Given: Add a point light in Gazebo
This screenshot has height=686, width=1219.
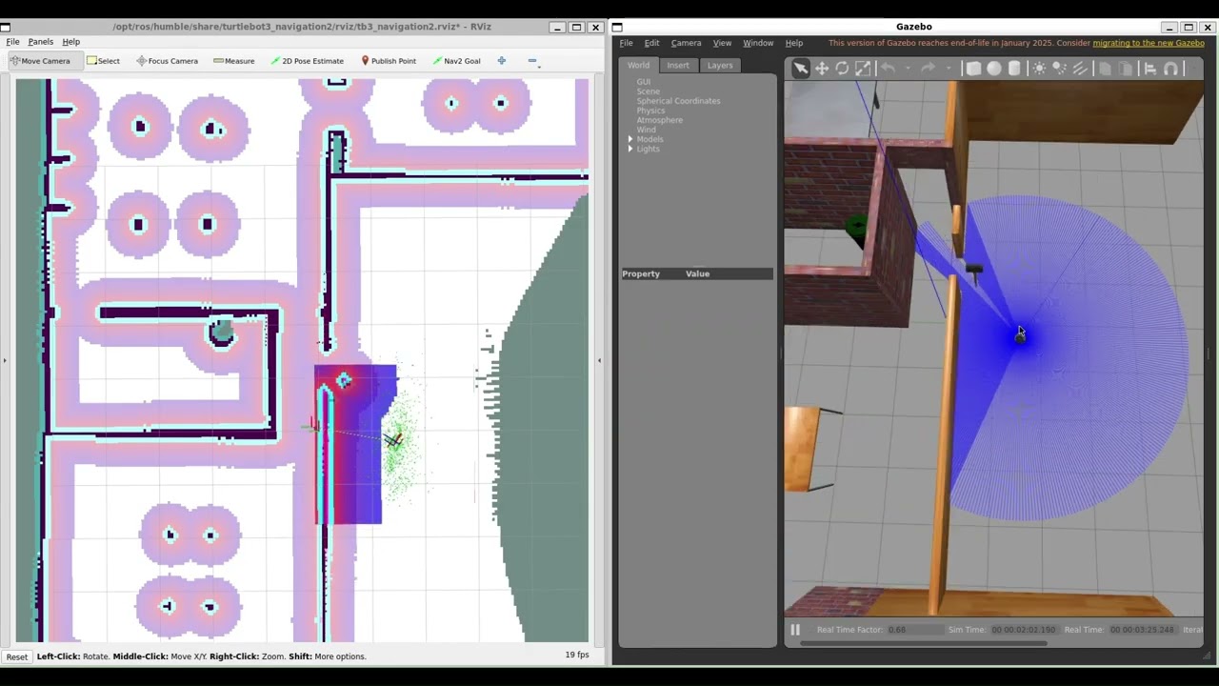Looking at the screenshot, I should click(1039, 69).
